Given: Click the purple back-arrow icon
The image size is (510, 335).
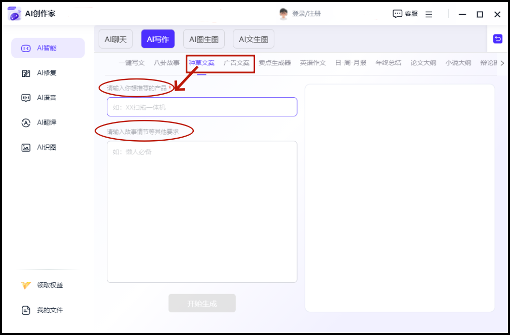Looking at the screenshot, I should (498, 38).
